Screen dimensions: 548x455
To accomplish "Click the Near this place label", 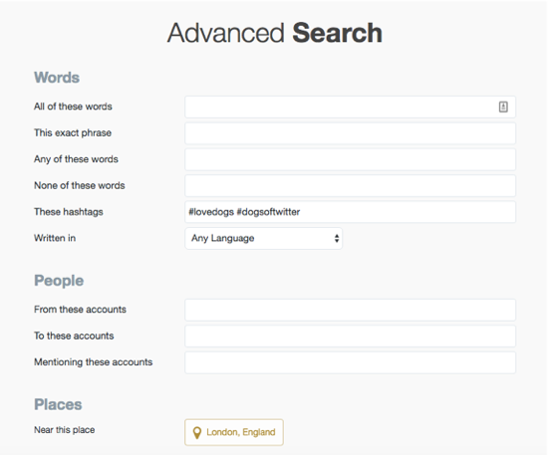I will pos(65,430).
